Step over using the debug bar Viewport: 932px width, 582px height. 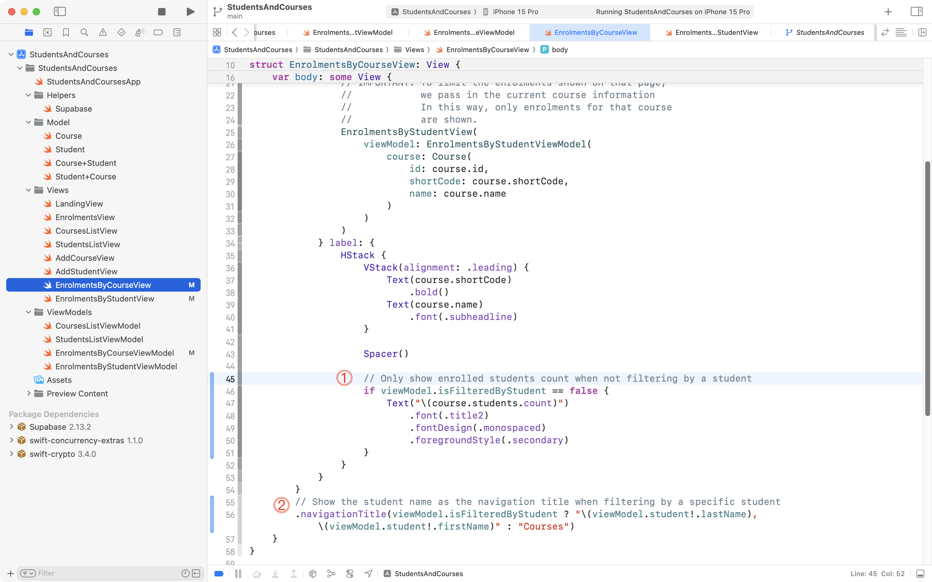pyautogui.click(x=257, y=574)
